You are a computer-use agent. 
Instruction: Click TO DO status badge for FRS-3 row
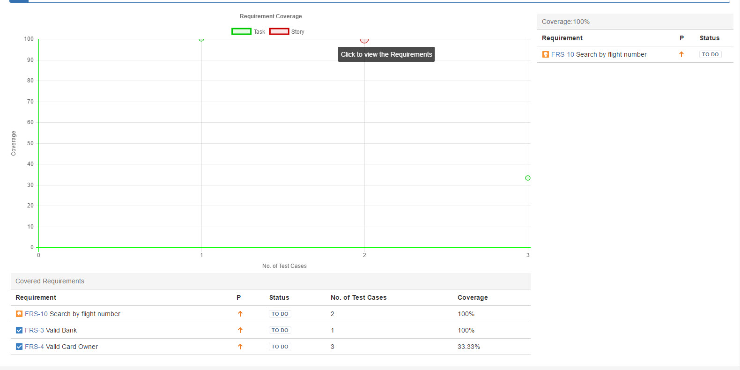(x=280, y=330)
